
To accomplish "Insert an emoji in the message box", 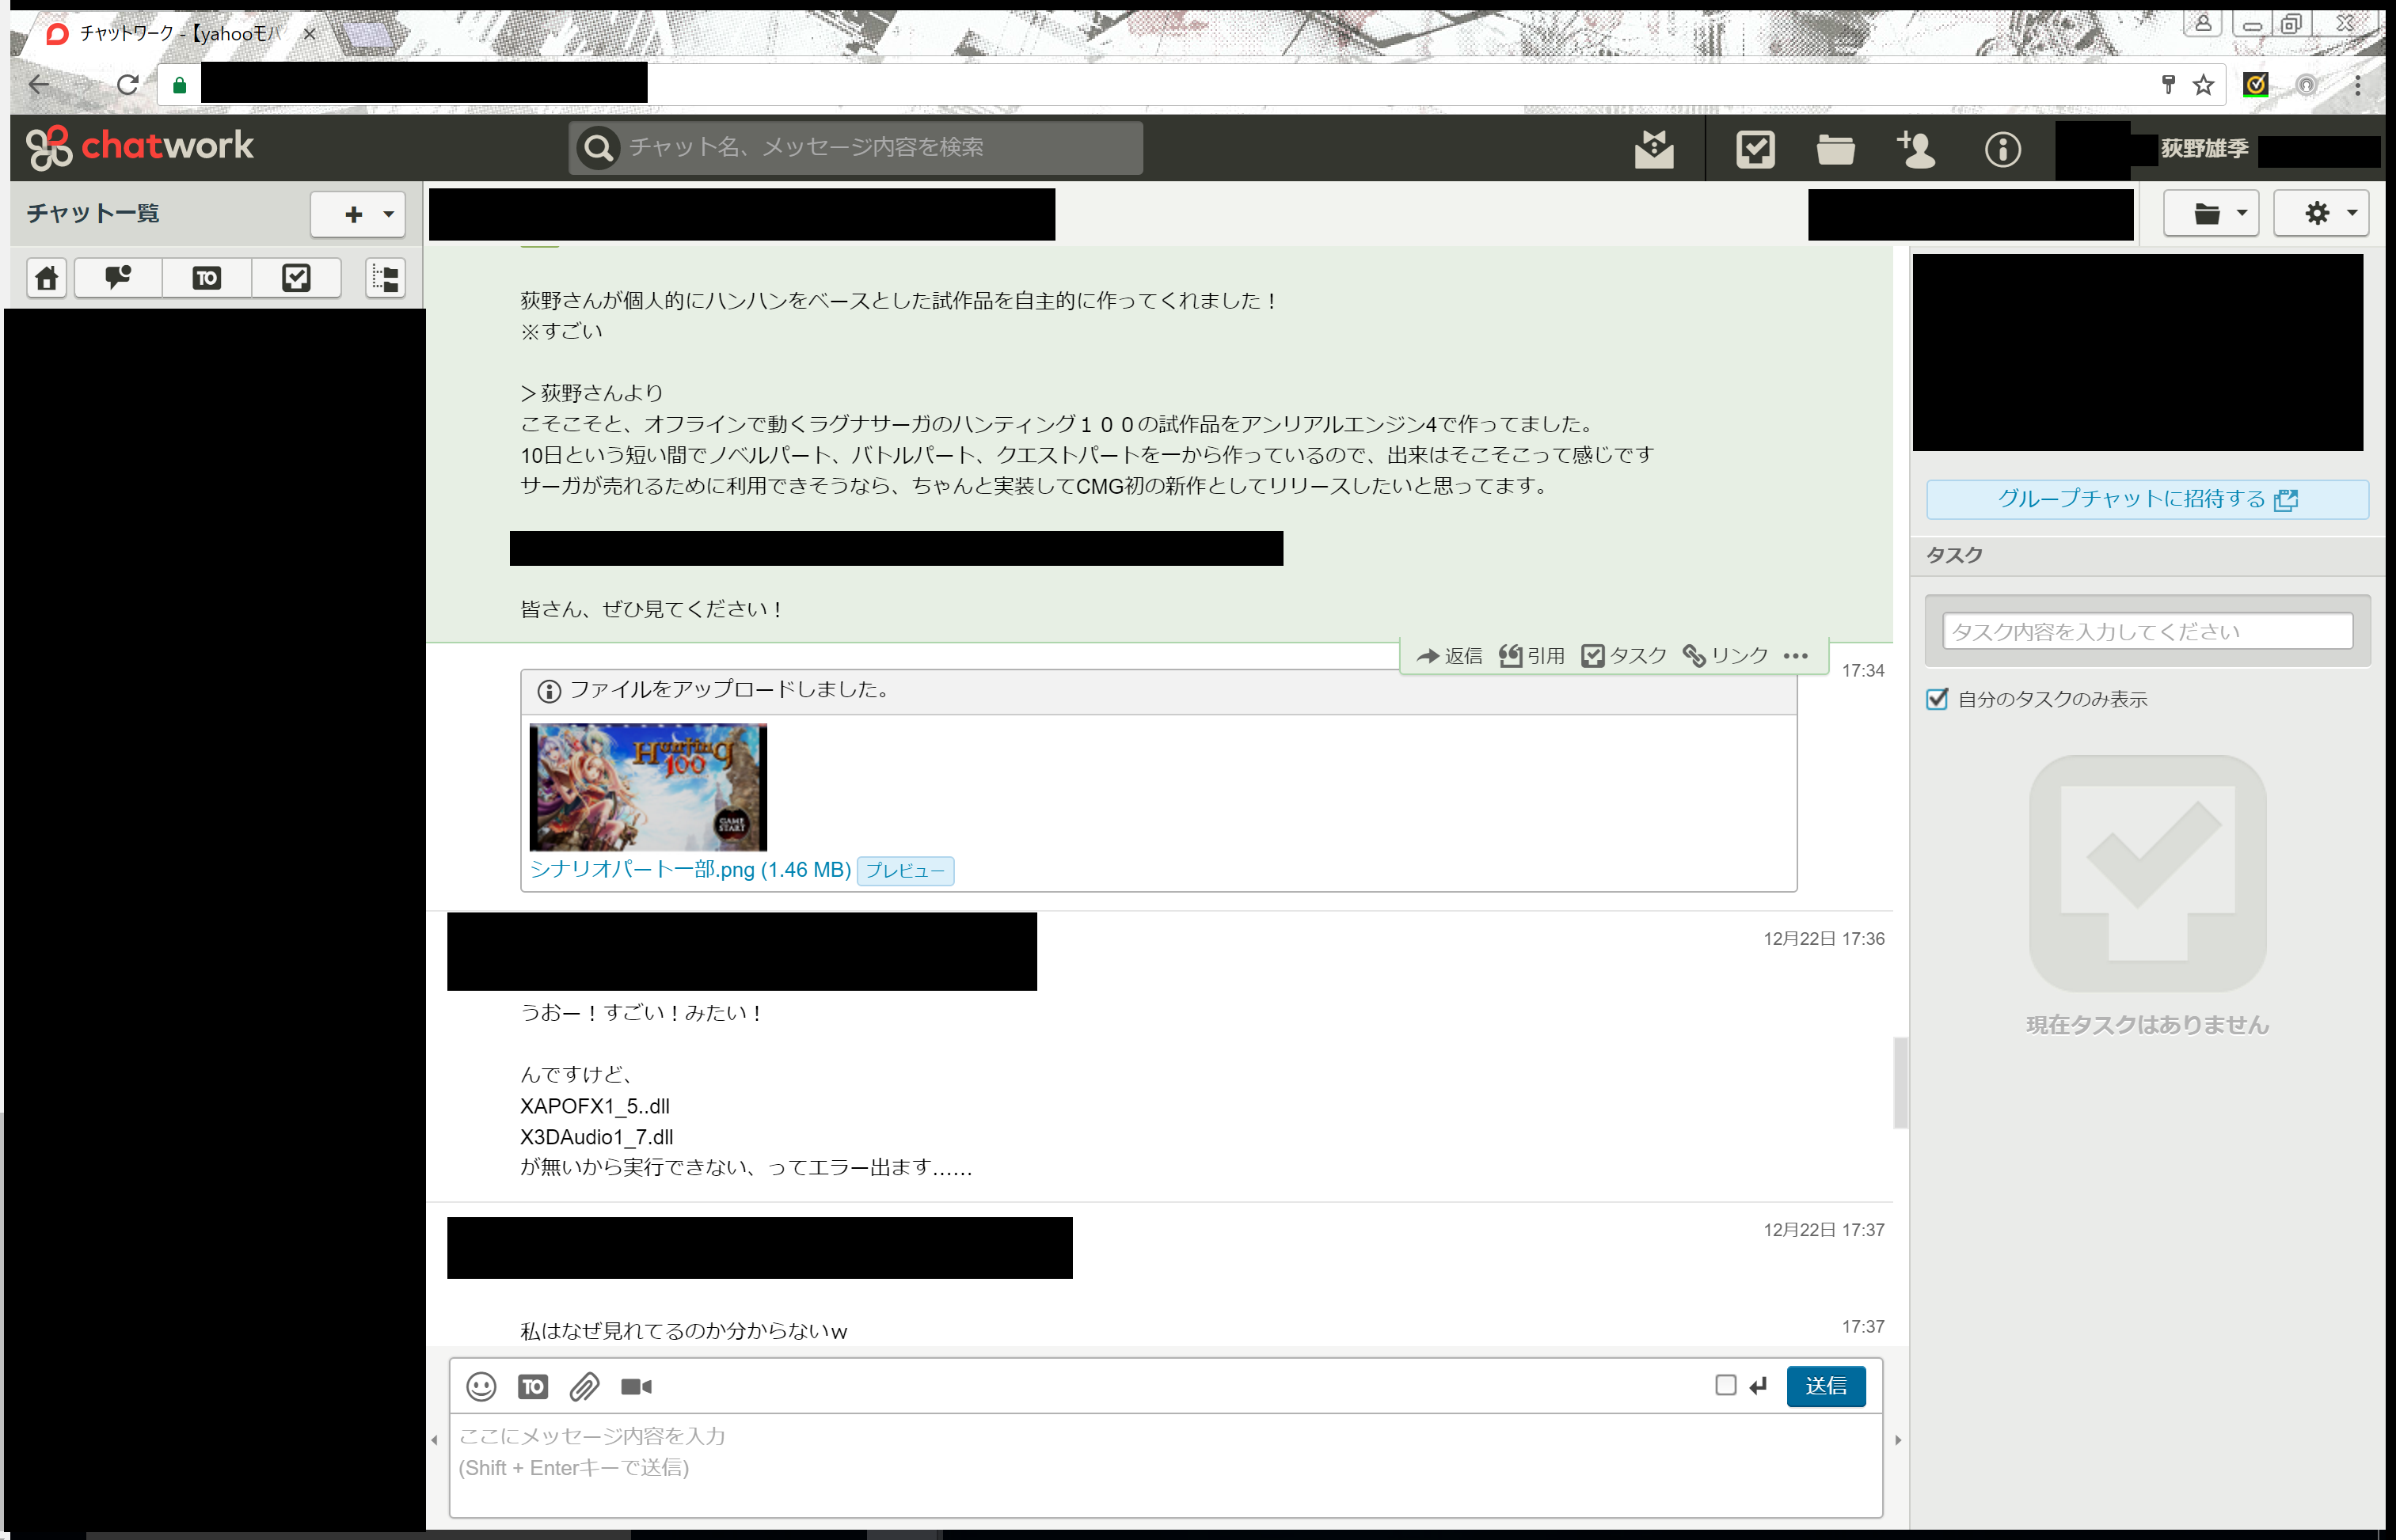I will point(480,1386).
